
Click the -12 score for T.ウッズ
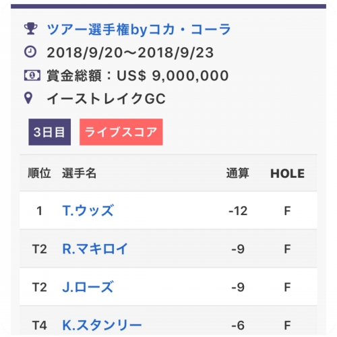238,211
